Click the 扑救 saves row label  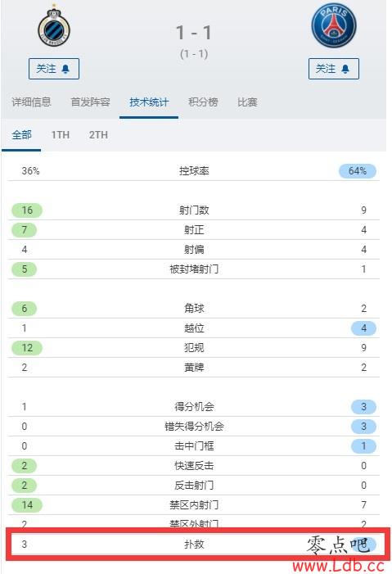[x=194, y=545]
